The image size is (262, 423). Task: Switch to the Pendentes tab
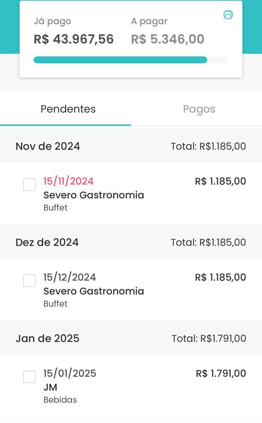tap(68, 109)
